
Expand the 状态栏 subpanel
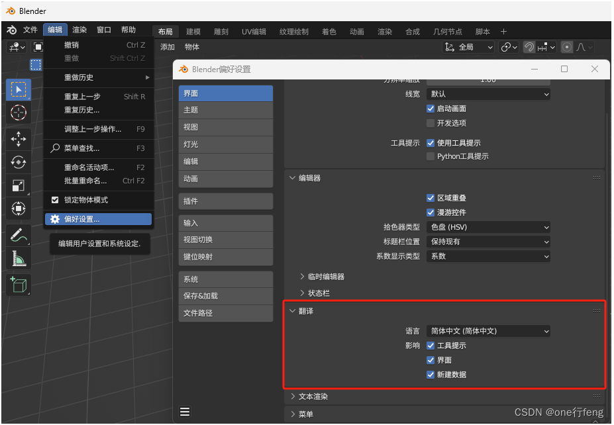(x=302, y=293)
